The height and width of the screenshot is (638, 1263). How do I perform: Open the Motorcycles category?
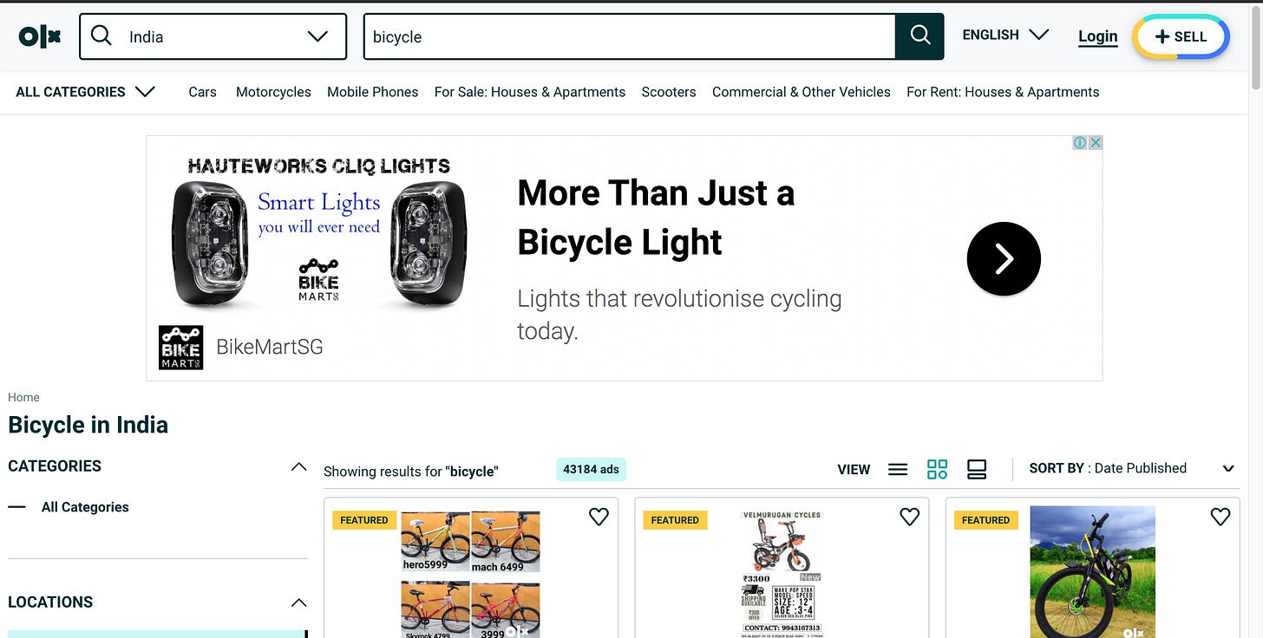point(273,92)
